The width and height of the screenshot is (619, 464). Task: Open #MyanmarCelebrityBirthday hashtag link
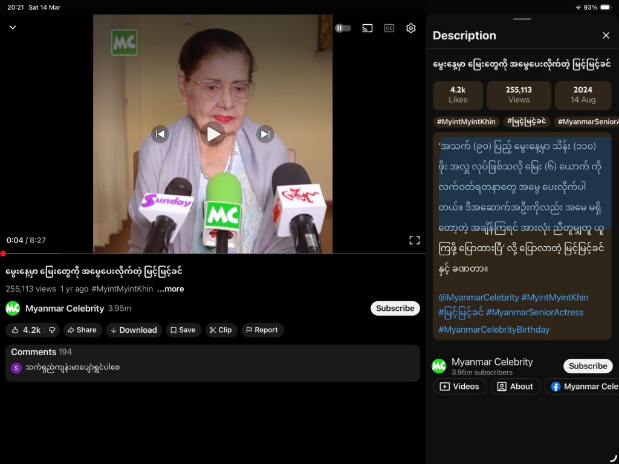pyautogui.click(x=494, y=330)
